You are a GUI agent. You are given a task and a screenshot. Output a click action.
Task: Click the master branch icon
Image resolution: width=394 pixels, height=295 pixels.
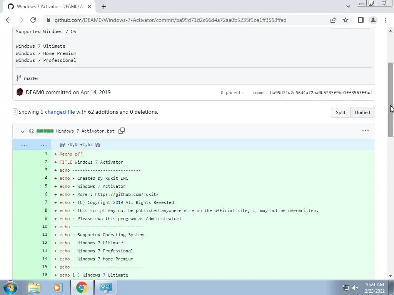18,78
